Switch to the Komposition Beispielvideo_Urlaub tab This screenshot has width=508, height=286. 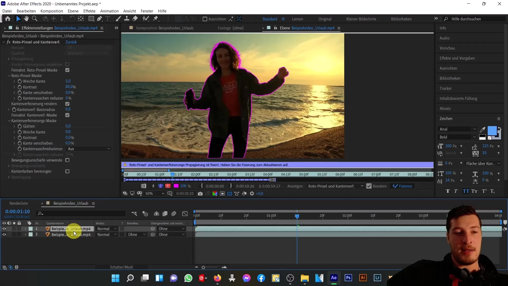point(165,28)
